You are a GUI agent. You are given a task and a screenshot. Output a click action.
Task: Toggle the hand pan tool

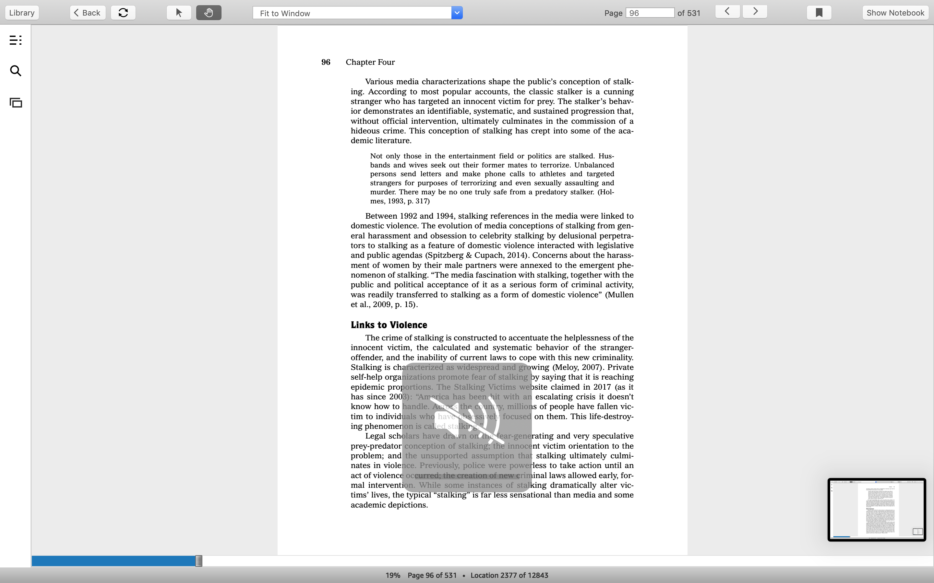[x=209, y=13]
